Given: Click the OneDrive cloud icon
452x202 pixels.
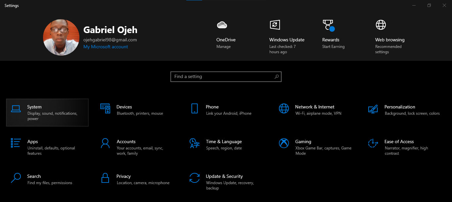Looking at the screenshot, I should pos(222,25).
